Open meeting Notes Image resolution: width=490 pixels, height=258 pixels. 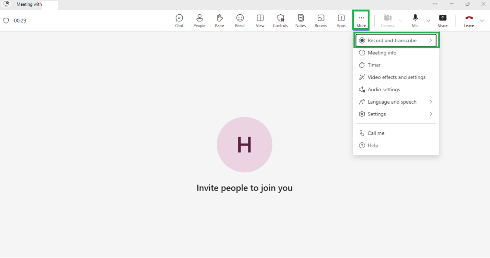pyautogui.click(x=301, y=21)
